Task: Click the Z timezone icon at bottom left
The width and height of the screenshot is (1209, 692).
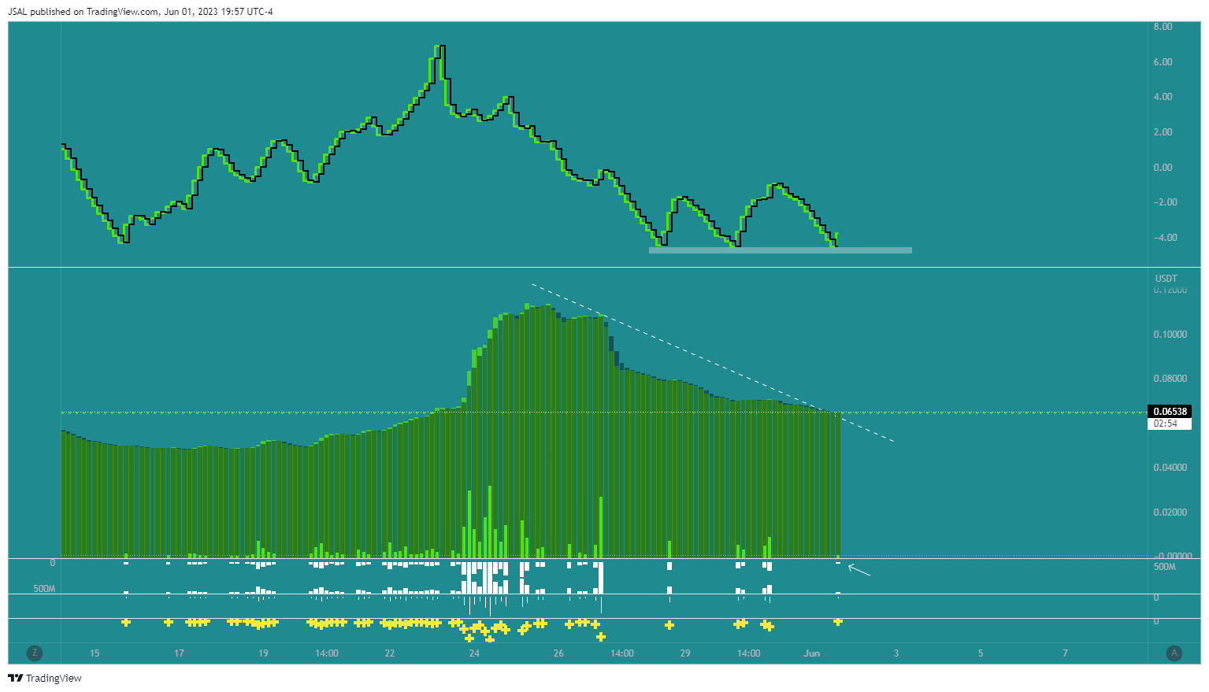Action: pyautogui.click(x=34, y=653)
